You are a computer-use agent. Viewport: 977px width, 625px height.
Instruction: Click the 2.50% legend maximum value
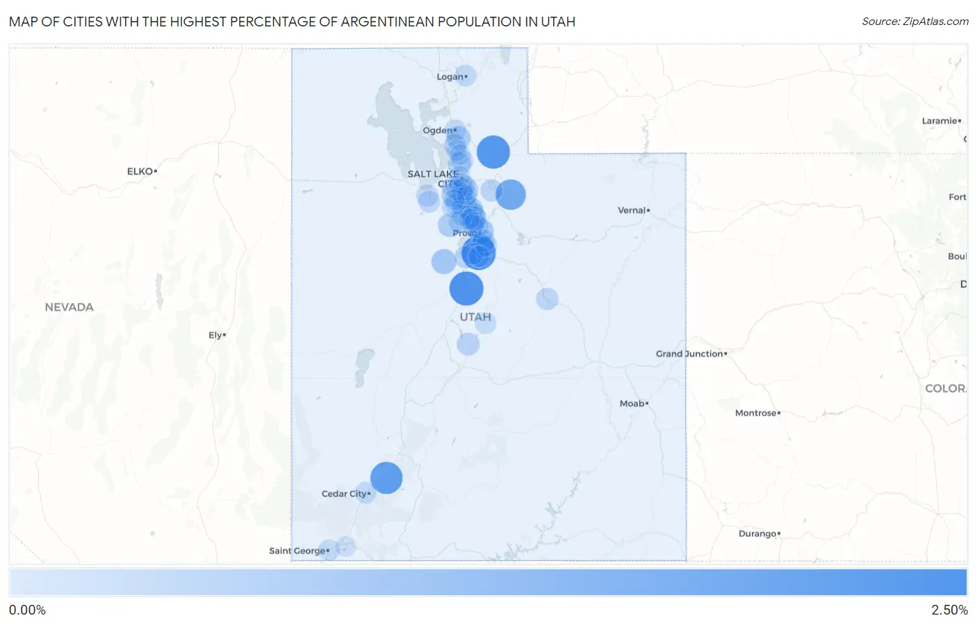point(949,610)
